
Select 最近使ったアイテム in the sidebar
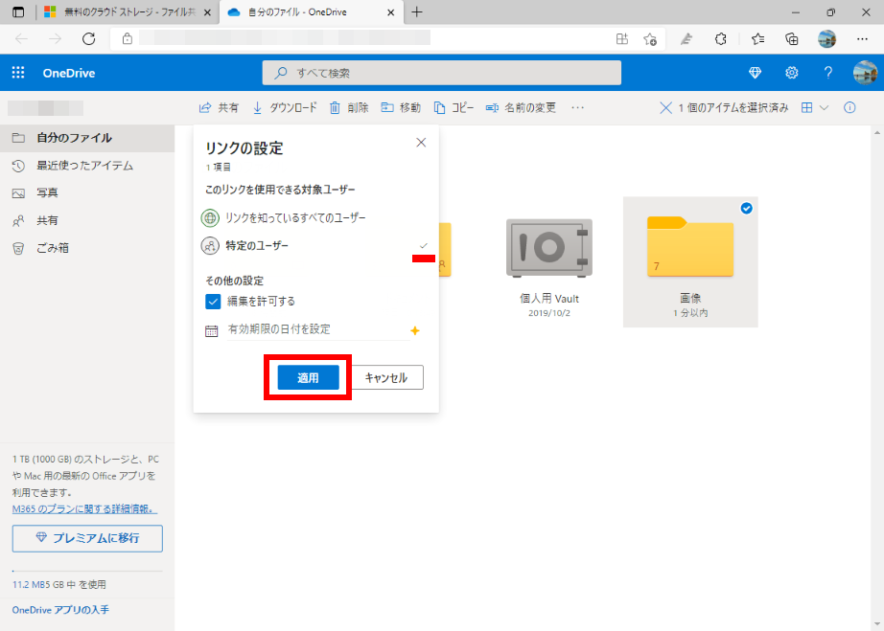(87, 166)
